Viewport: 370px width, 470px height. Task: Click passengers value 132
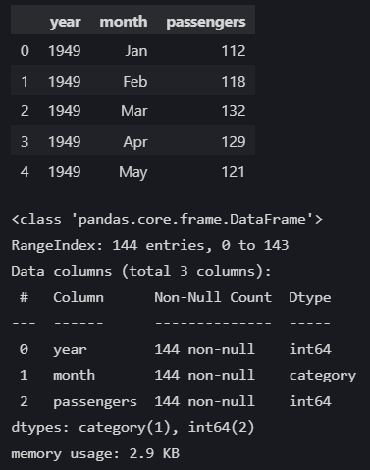point(234,111)
